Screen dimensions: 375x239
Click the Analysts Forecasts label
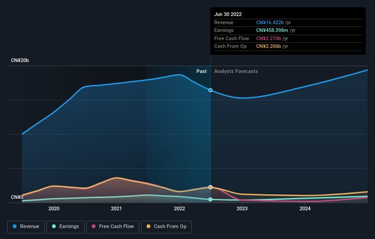236,71
